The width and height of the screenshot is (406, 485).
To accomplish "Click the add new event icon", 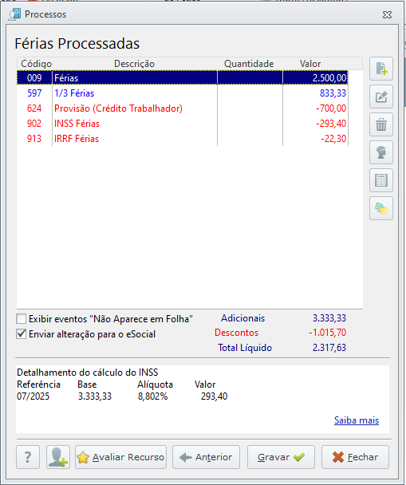I will coord(381,69).
